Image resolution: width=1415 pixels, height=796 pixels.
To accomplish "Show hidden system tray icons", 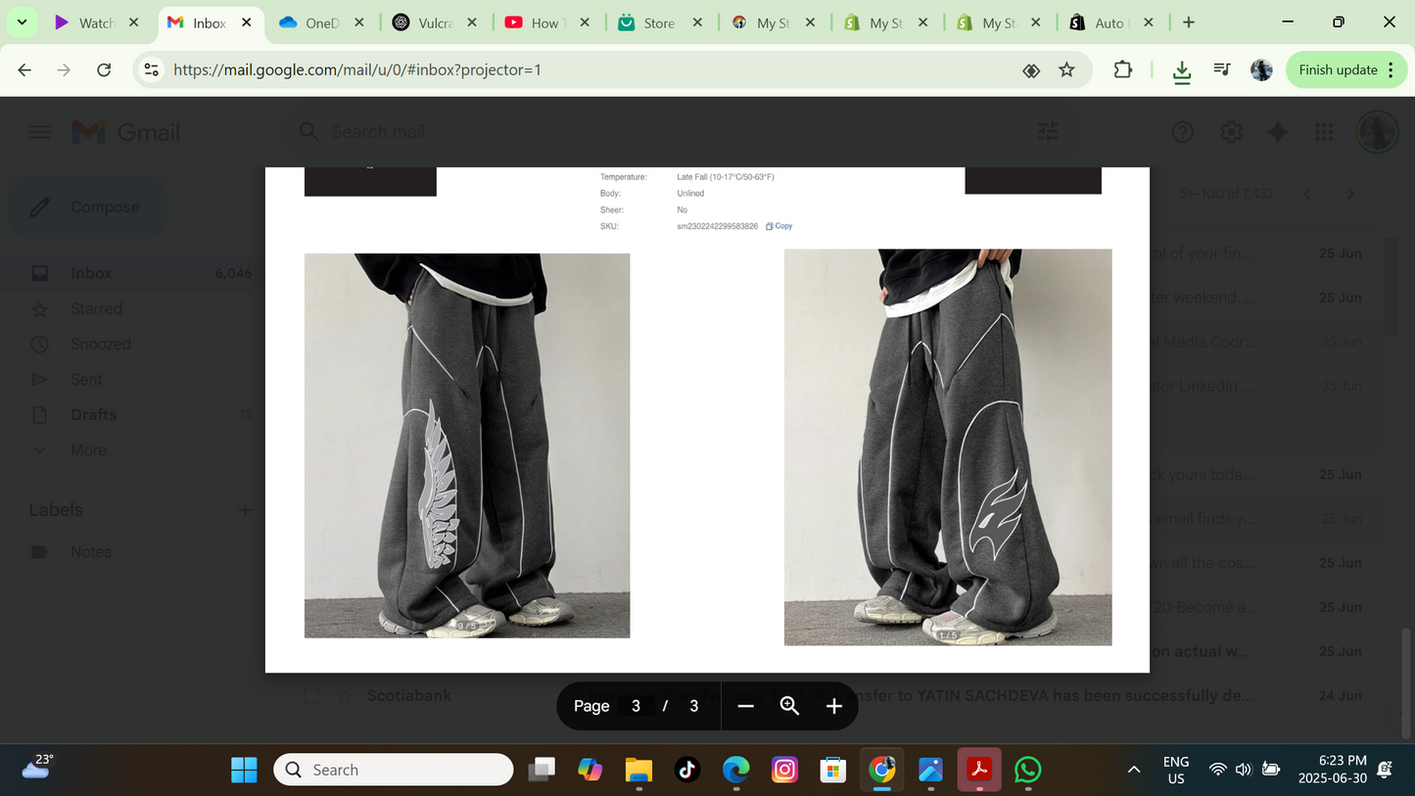I will coord(1134,770).
